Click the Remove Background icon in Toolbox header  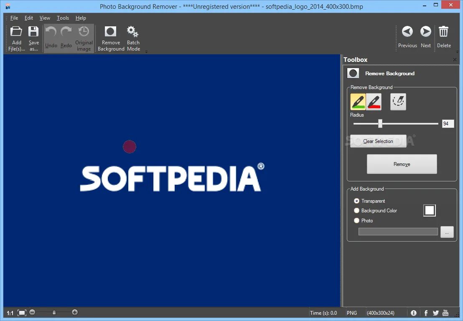353,73
